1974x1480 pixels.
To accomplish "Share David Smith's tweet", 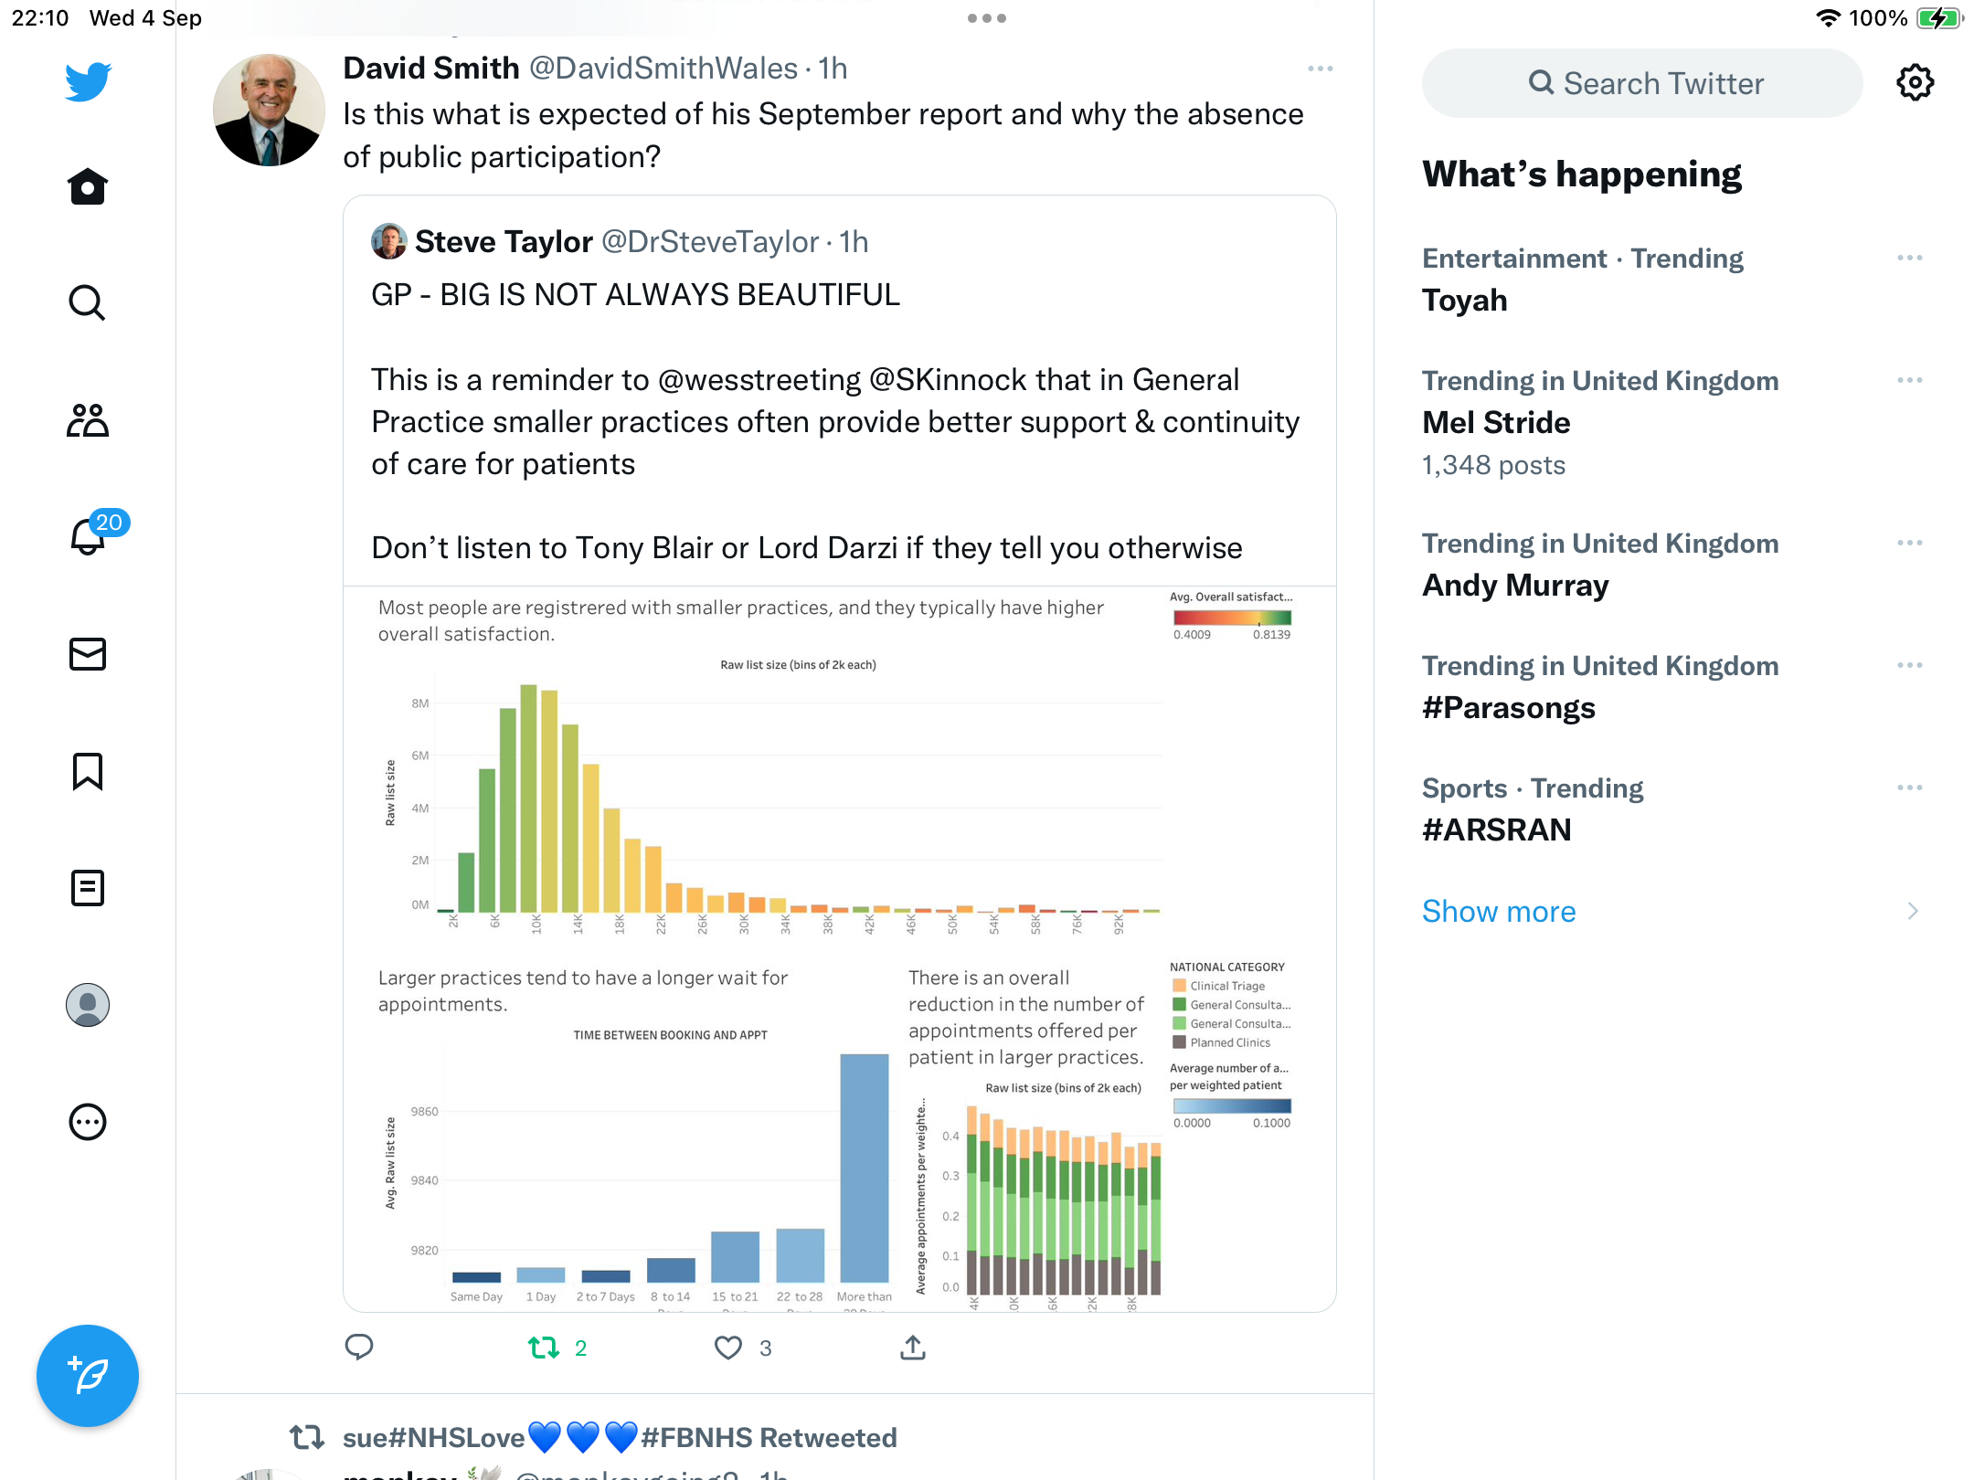I will tap(913, 1347).
